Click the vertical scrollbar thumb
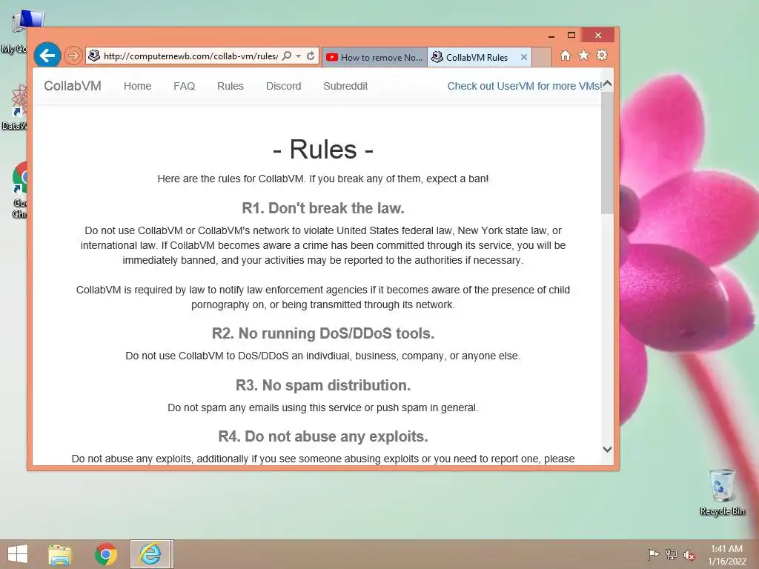The image size is (759, 569). tap(608, 153)
